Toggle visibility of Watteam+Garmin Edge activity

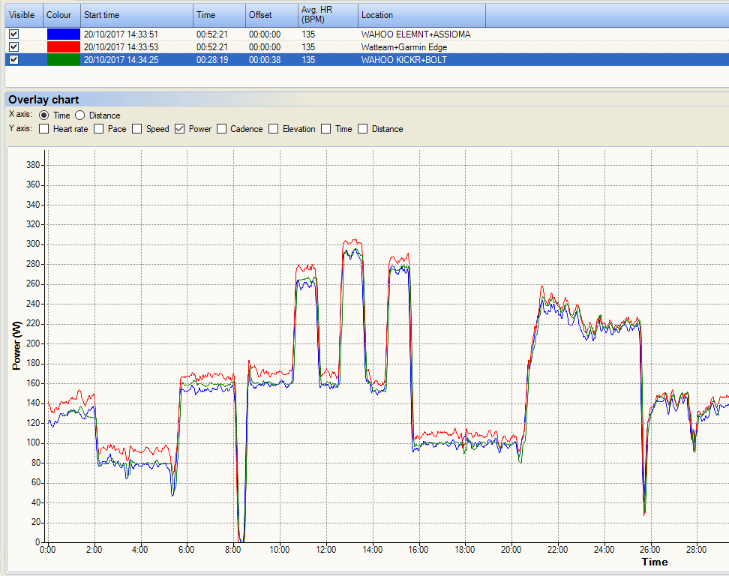(x=14, y=47)
